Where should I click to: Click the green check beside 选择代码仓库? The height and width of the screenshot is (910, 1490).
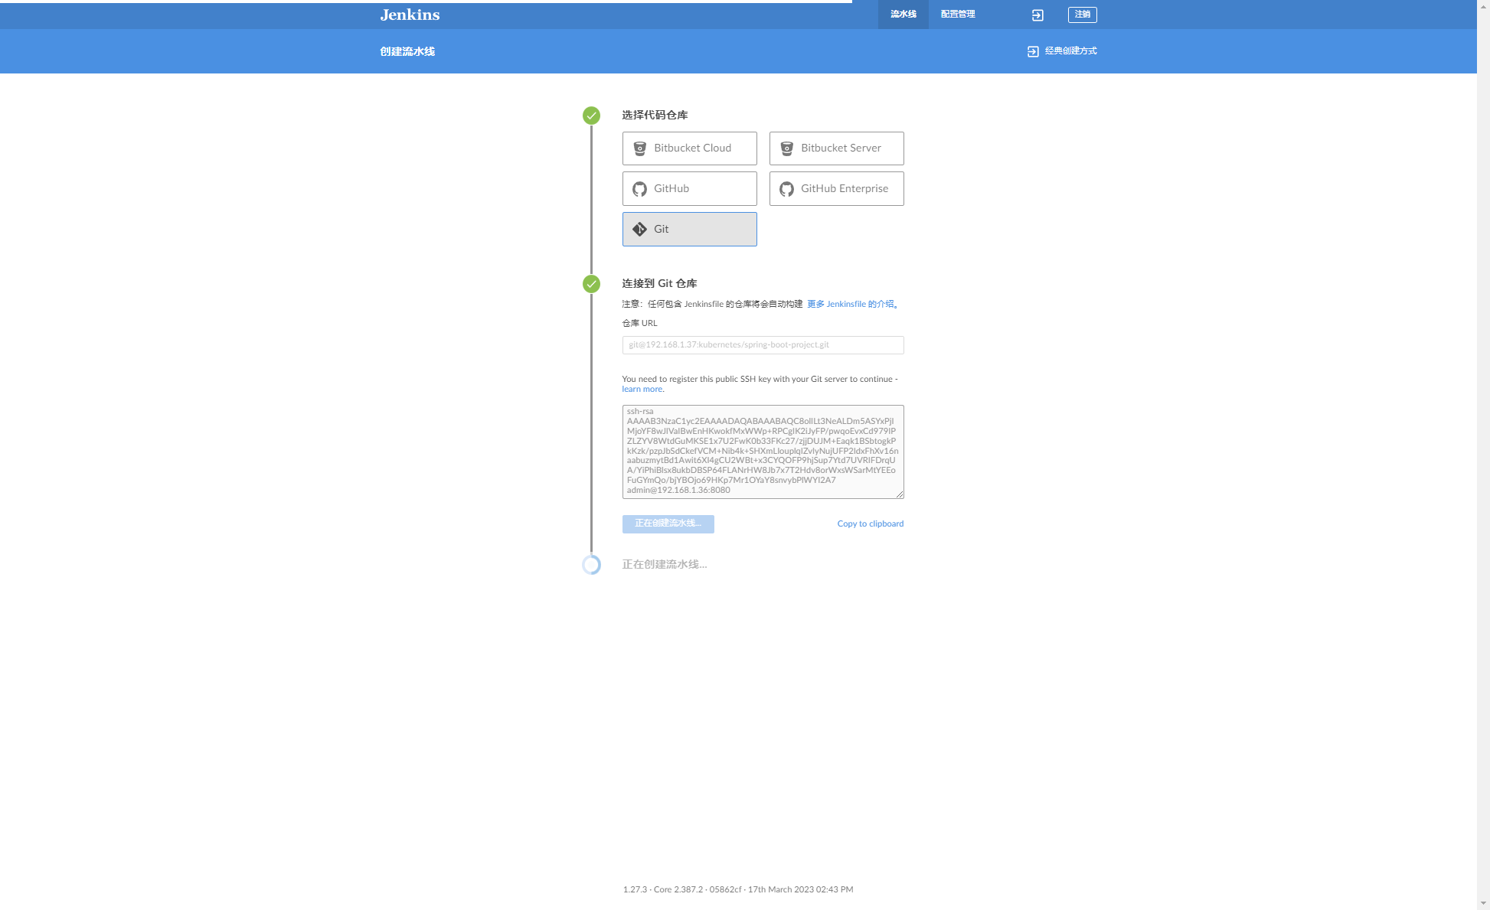point(591,116)
